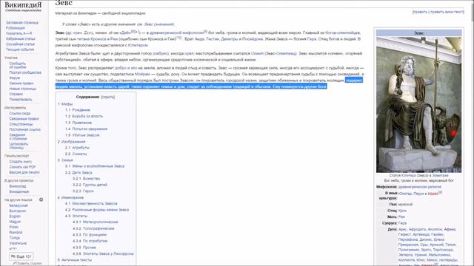
Task: Jump to '1.2 Борьба за власть'
Action: [x=84, y=116]
